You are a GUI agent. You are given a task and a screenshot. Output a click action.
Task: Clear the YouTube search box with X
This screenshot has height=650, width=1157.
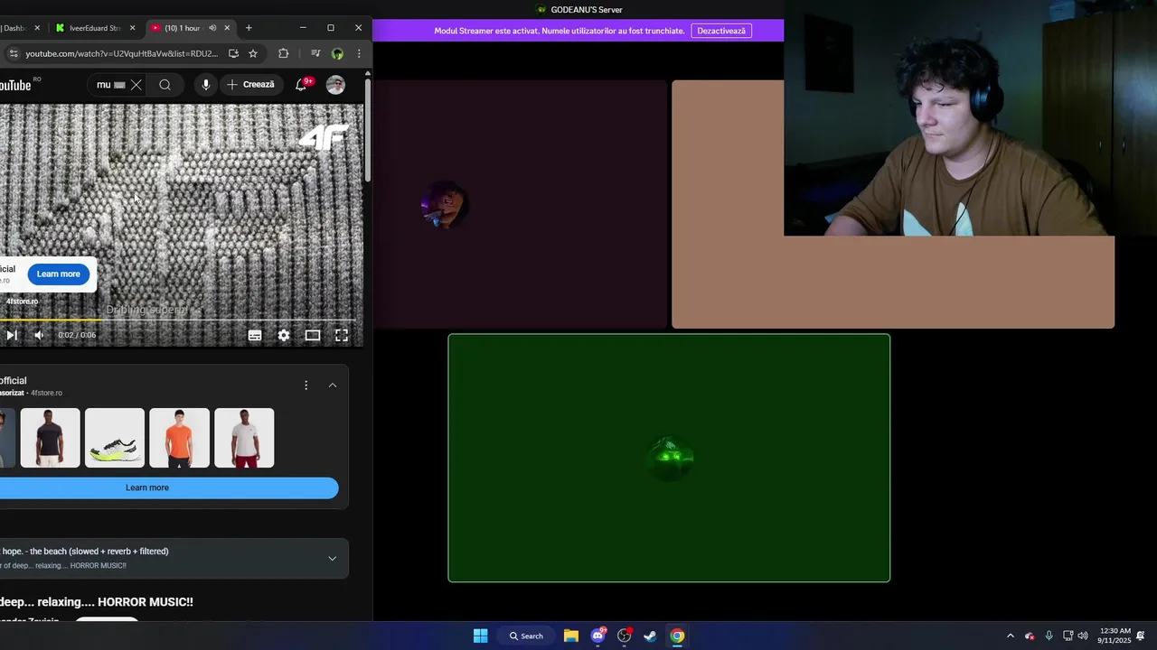point(136,85)
